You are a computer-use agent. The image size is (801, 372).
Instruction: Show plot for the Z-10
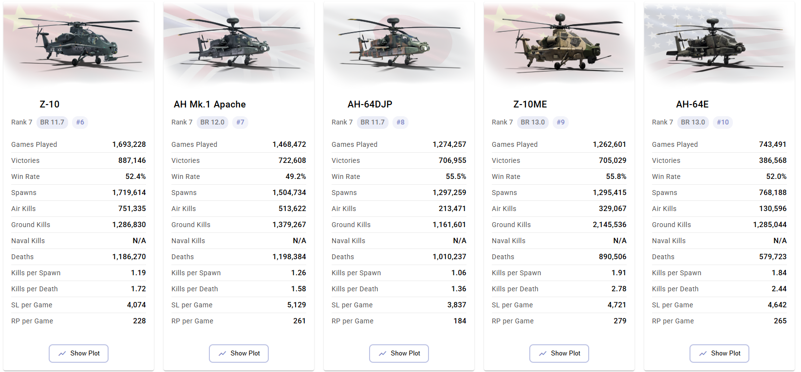[78, 354]
